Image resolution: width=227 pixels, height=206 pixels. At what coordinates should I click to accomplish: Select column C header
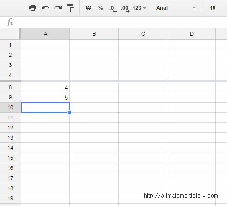pyautogui.click(x=143, y=34)
